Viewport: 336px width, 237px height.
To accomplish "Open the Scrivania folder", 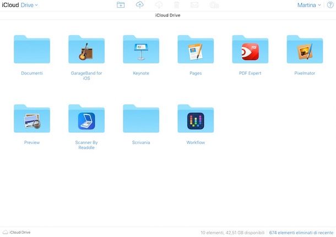I will click(x=141, y=118).
